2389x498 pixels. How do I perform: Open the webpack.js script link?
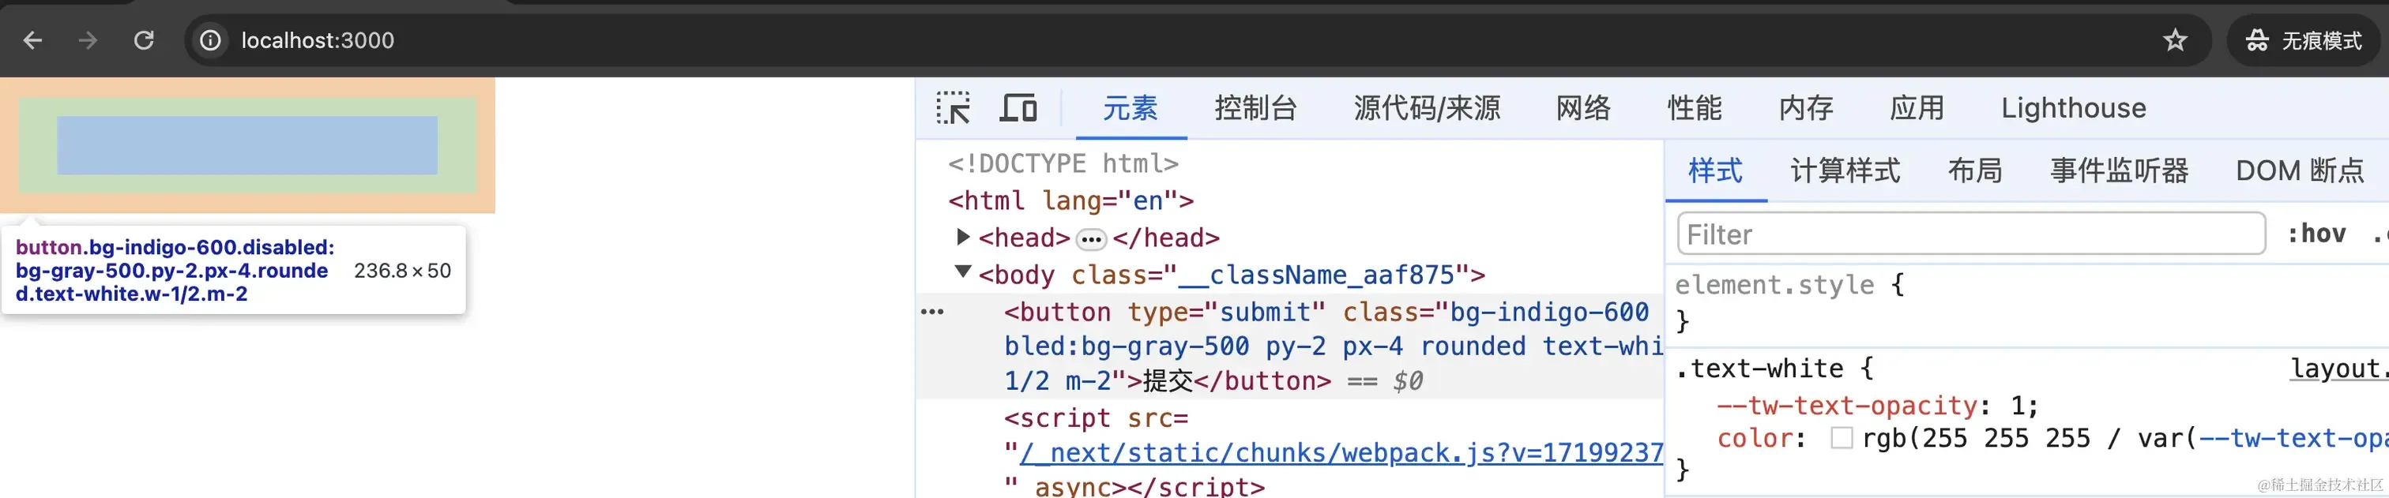click(x=1341, y=453)
